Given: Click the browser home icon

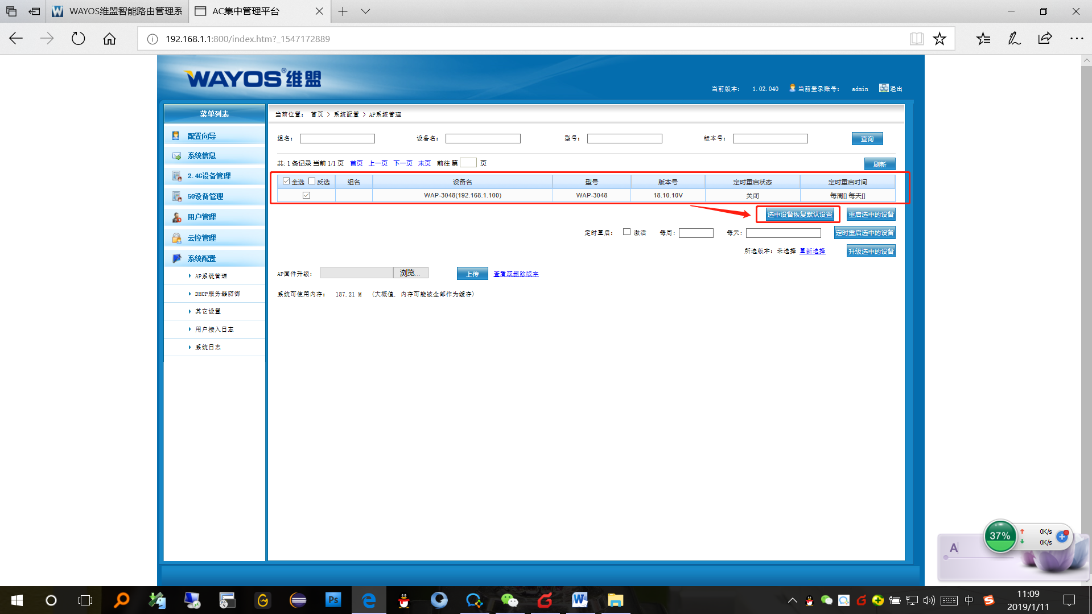Looking at the screenshot, I should pos(109,39).
